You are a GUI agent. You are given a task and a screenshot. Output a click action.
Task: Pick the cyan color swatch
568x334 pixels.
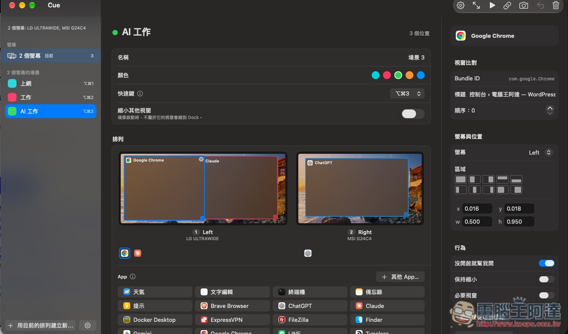[x=376, y=75]
